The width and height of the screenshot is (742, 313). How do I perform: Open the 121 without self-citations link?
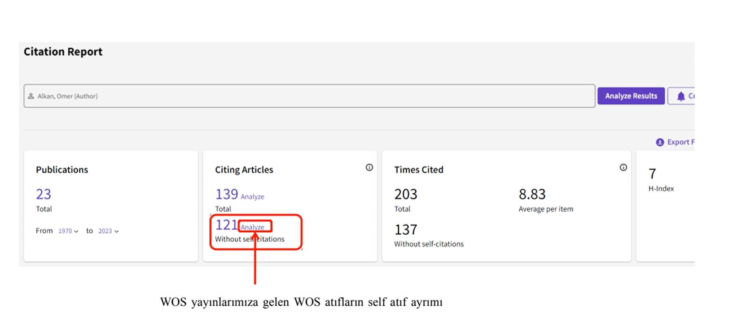coord(226,225)
